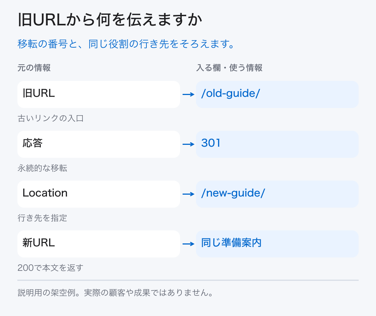Click the caption 行き先を指定
Screen dimensions: 376x316
point(42,218)
